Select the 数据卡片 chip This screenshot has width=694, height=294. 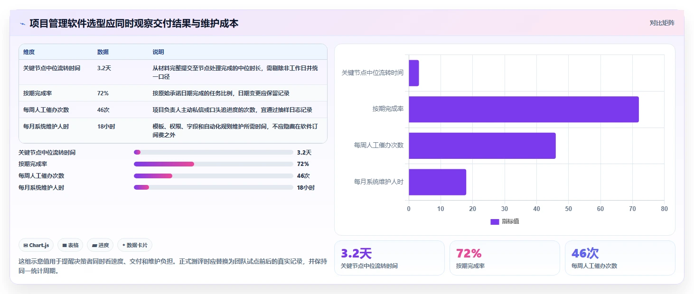(135, 245)
